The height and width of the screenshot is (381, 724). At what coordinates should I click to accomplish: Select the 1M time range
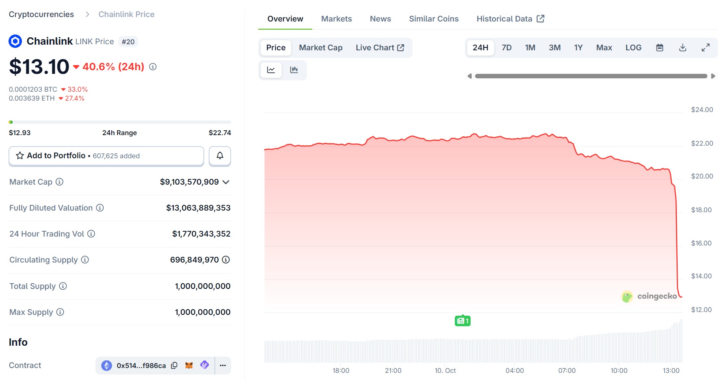click(x=530, y=47)
